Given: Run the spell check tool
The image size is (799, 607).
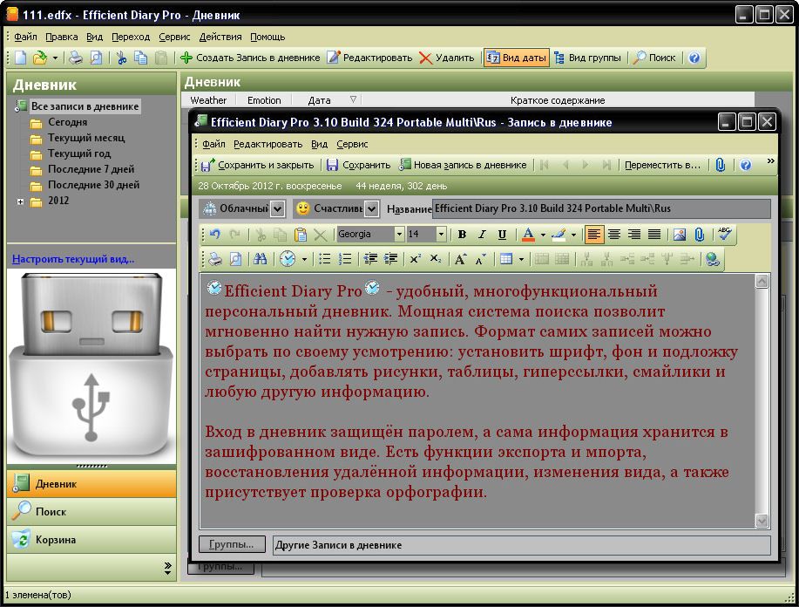Looking at the screenshot, I should click(724, 235).
